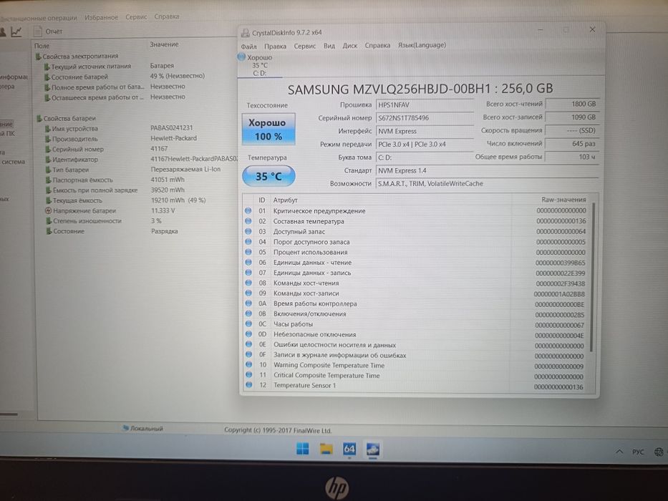Select the Единицы данных - чтение row
This screenshot has width=668, height=501.
pos(415,263)
